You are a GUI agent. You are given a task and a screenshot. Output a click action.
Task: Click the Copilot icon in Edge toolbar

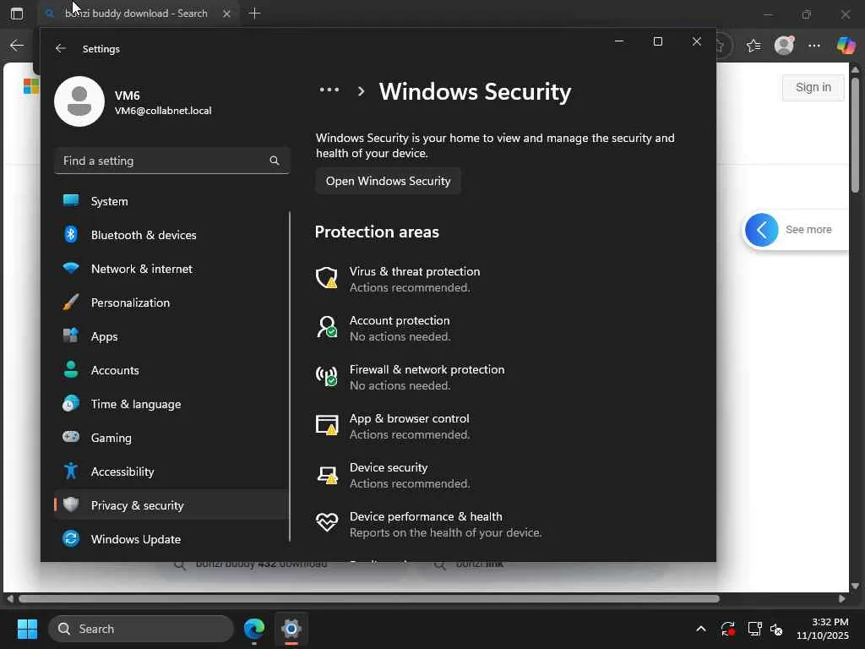click(x=845, y=46)
